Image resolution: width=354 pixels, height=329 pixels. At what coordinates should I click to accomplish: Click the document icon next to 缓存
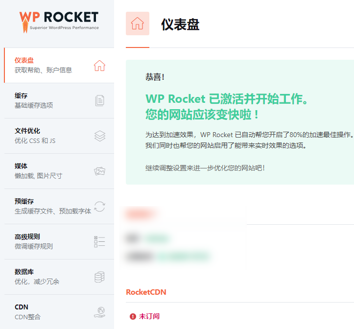point(99,101)
